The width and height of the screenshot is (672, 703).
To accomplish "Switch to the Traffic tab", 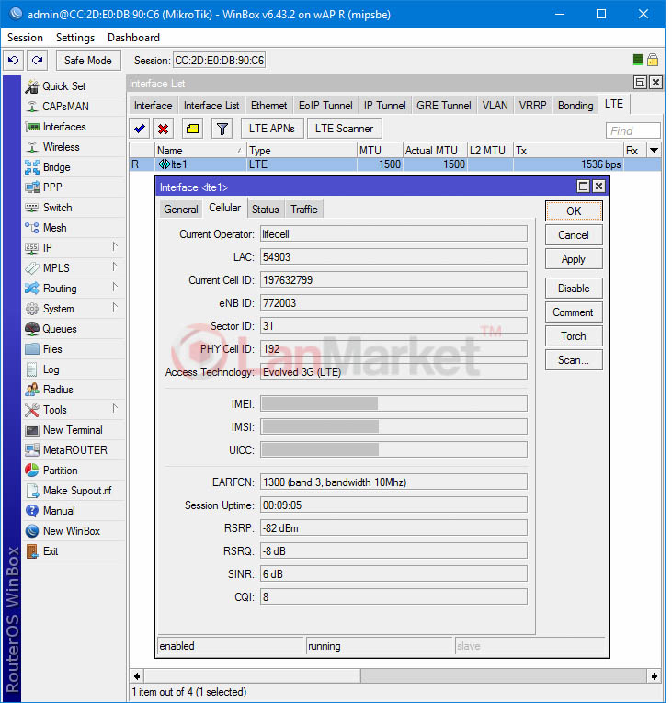I will (304, 210).
